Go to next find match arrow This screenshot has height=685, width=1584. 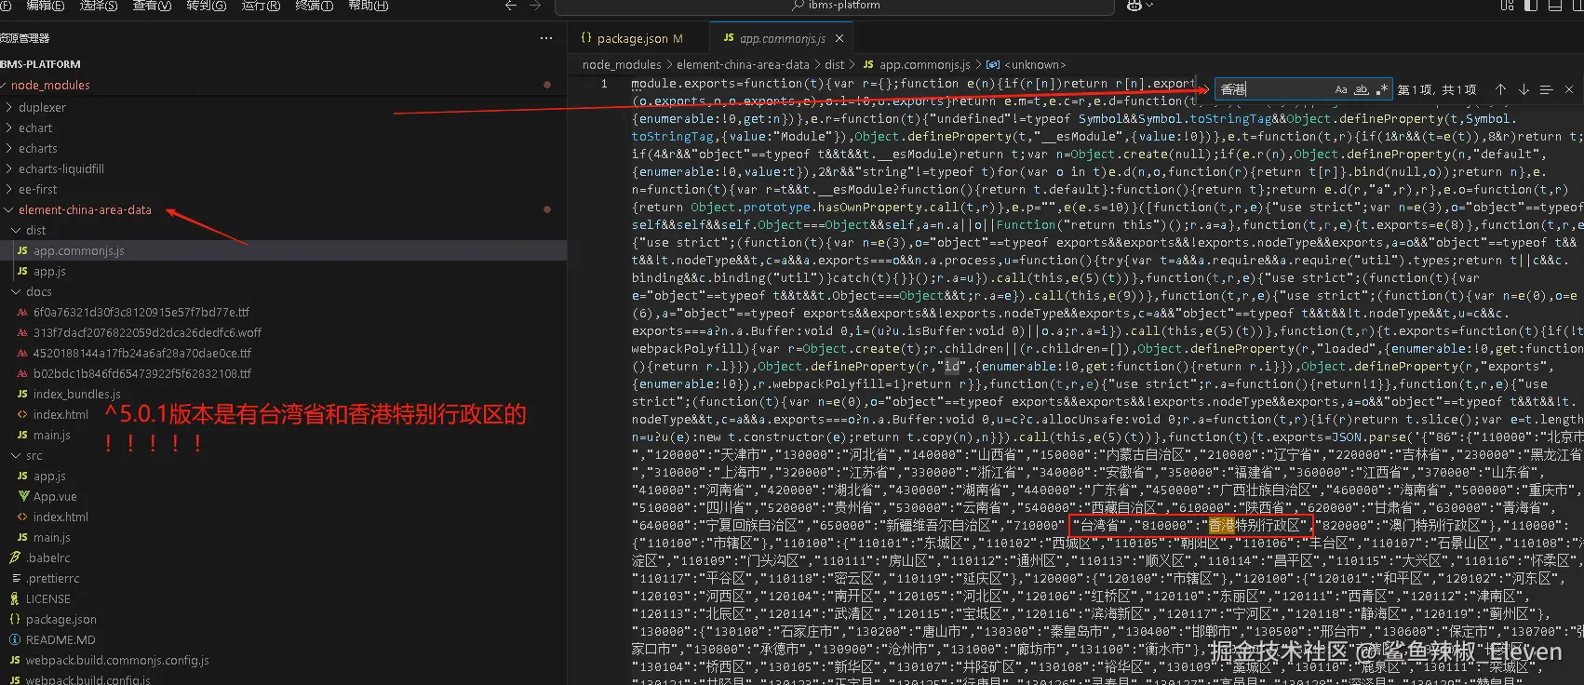tap(1524, 89)
